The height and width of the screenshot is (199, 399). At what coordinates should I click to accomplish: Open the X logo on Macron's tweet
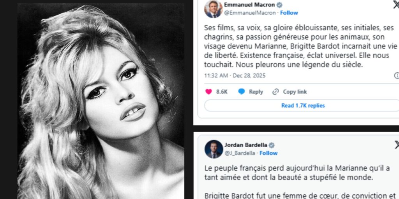[x=396, y=5]
